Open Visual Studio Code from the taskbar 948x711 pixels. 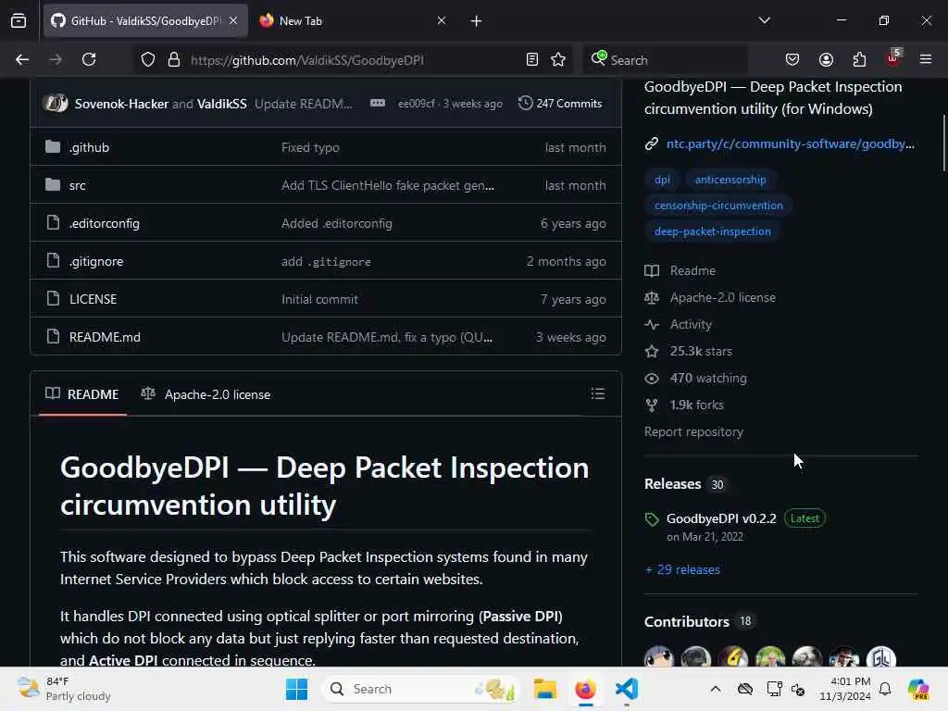(627, 689)
